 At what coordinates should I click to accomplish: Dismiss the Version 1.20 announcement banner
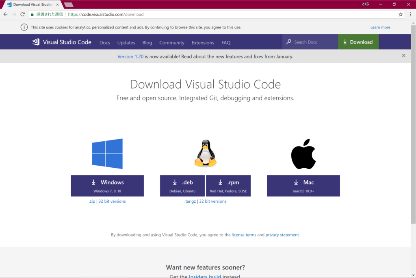pos(403,55)
